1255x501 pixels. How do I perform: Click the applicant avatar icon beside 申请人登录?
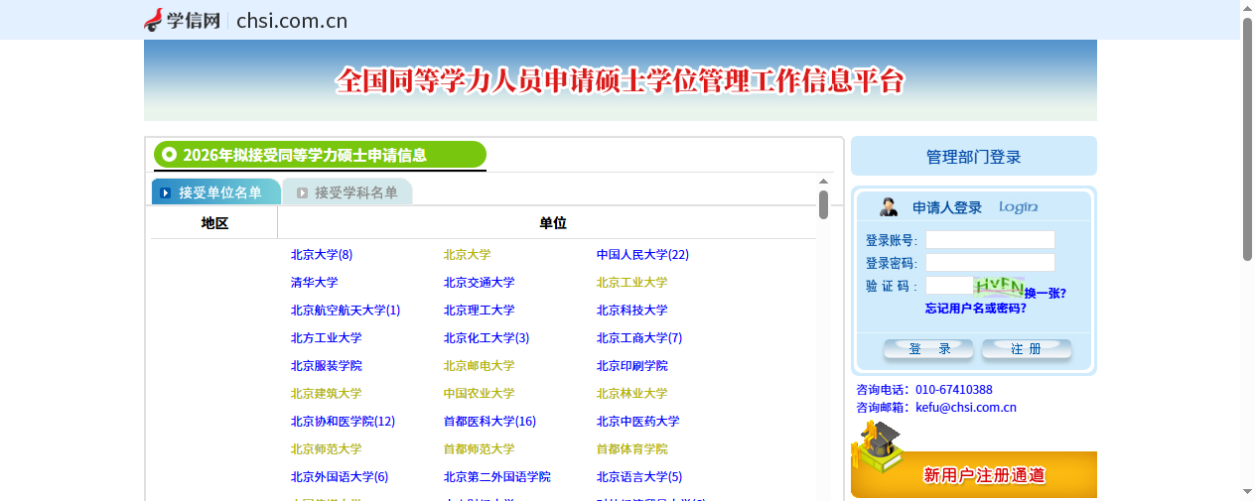click(x=889, y=206)
